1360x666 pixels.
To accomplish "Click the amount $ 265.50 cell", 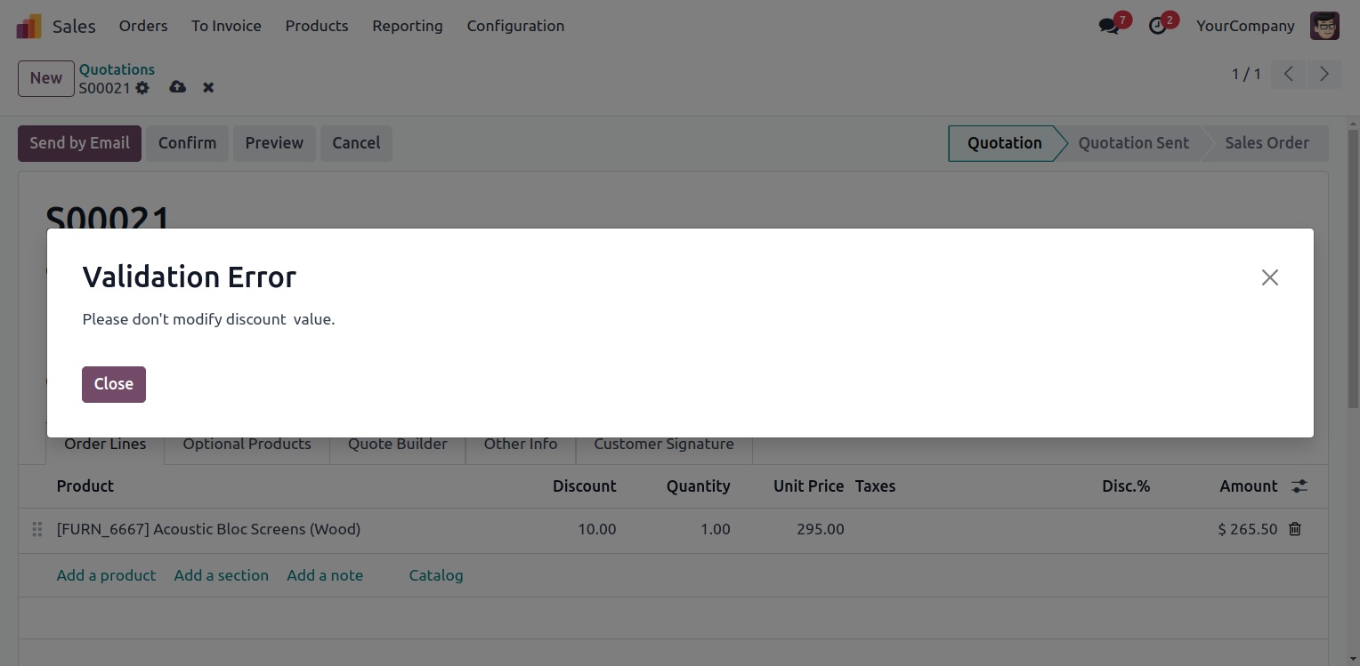I will (1247, 529).
